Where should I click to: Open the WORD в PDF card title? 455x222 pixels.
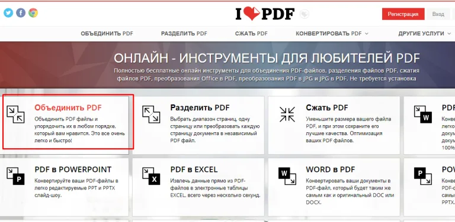click(330, 169)
